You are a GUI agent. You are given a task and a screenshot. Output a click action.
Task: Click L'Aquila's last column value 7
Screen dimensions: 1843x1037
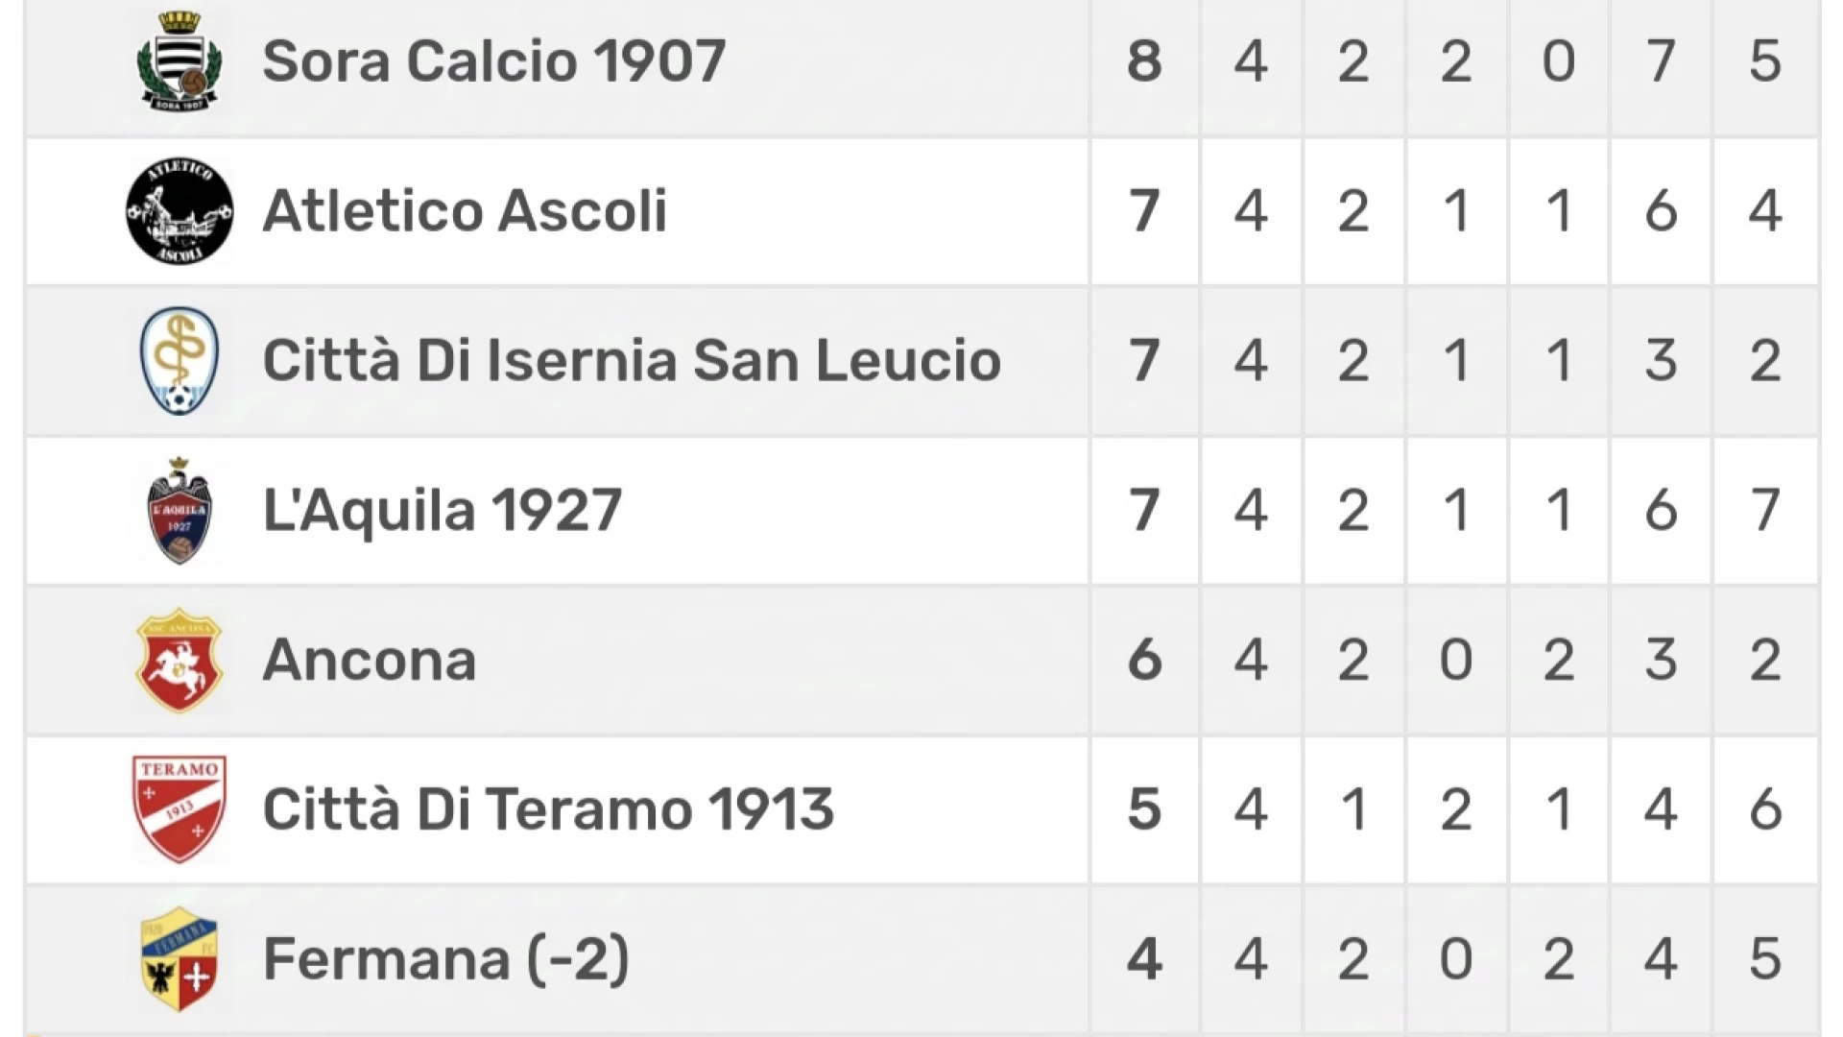click(1765, 511)
